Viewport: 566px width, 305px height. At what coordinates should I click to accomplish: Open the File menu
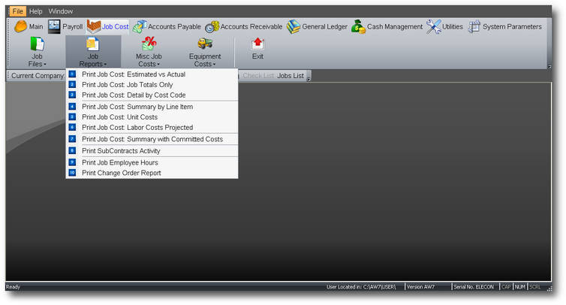pyautogui.click(x=18, y=11)
